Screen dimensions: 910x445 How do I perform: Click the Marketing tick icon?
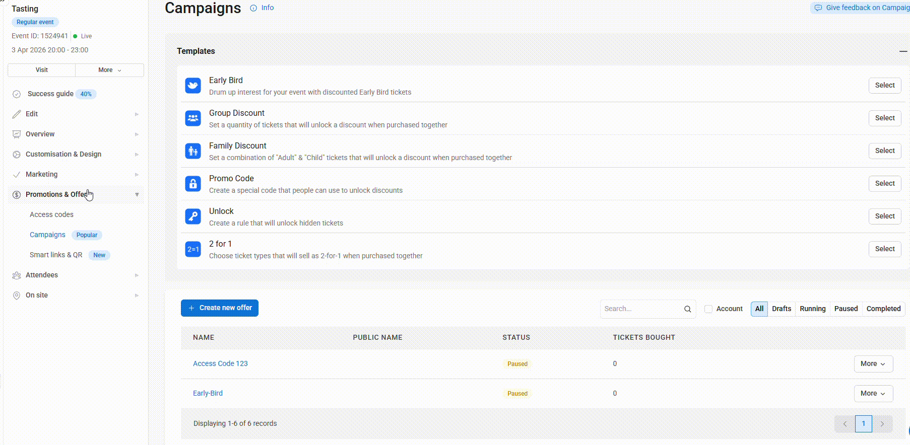[17, 175]
